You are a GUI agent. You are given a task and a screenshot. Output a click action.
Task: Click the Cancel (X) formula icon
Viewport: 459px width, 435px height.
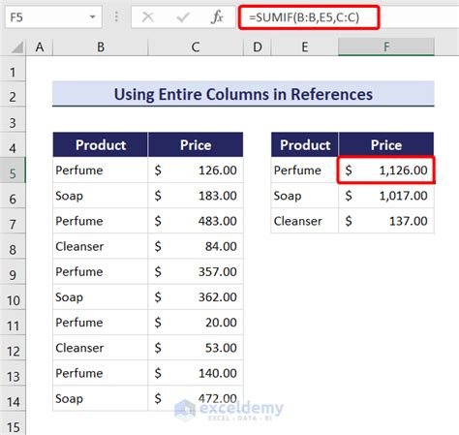[x=148, y=17]
